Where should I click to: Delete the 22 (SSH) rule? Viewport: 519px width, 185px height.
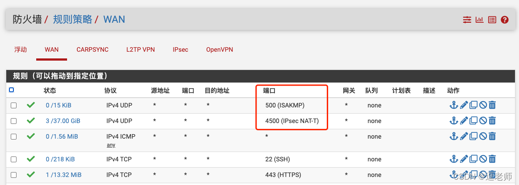pos(492,159)
